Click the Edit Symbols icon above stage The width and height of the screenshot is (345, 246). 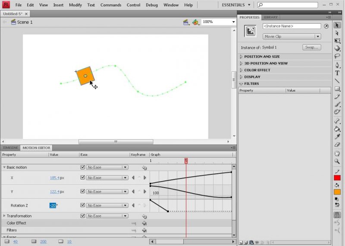(x=196, y=22)
